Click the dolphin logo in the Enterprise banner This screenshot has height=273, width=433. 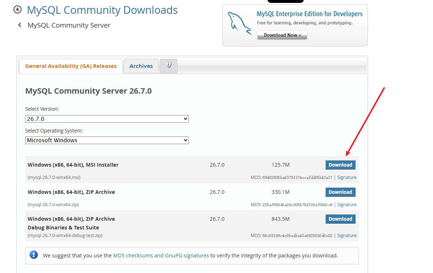[x=239, y=24]
